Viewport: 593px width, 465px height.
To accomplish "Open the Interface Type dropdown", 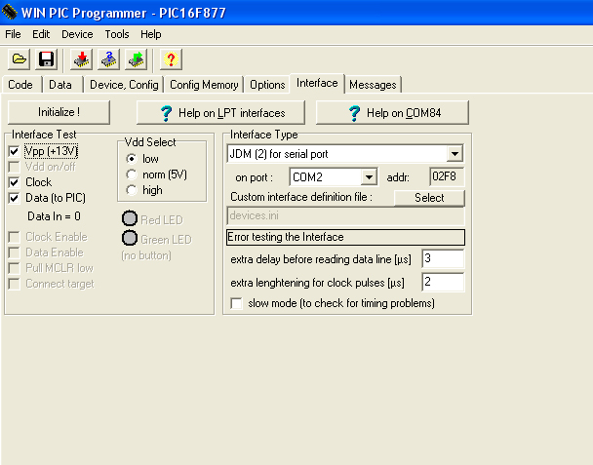I will (x=455, y=154).
